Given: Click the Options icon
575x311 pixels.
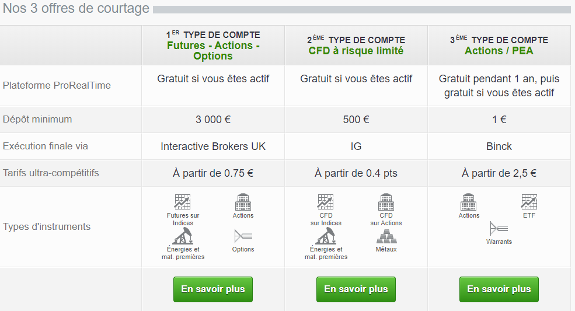Looking at the screenshot, I should coord(243,236).
